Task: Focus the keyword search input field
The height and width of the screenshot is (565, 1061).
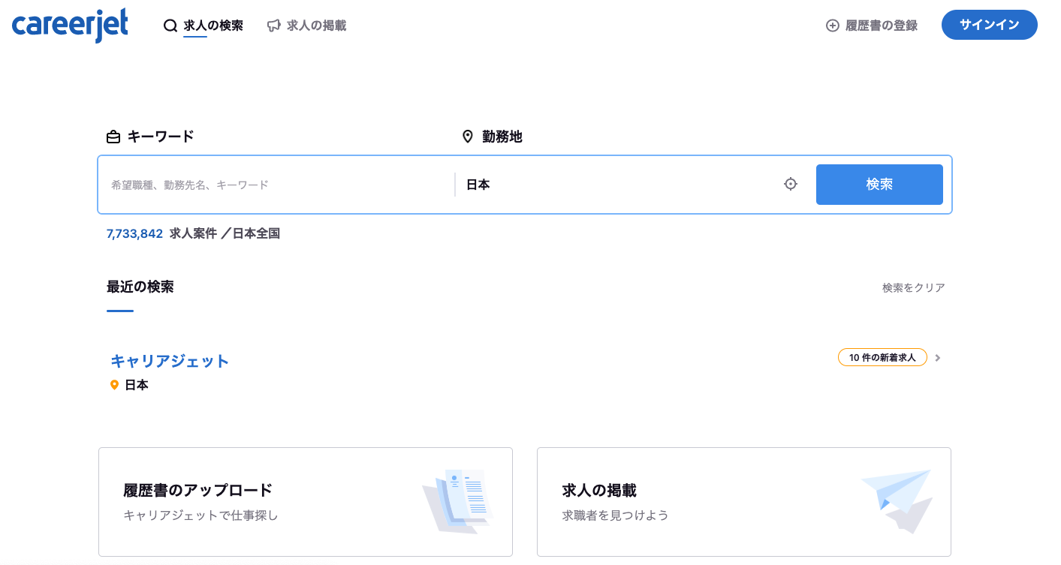Action: click(x=278, y=185)
